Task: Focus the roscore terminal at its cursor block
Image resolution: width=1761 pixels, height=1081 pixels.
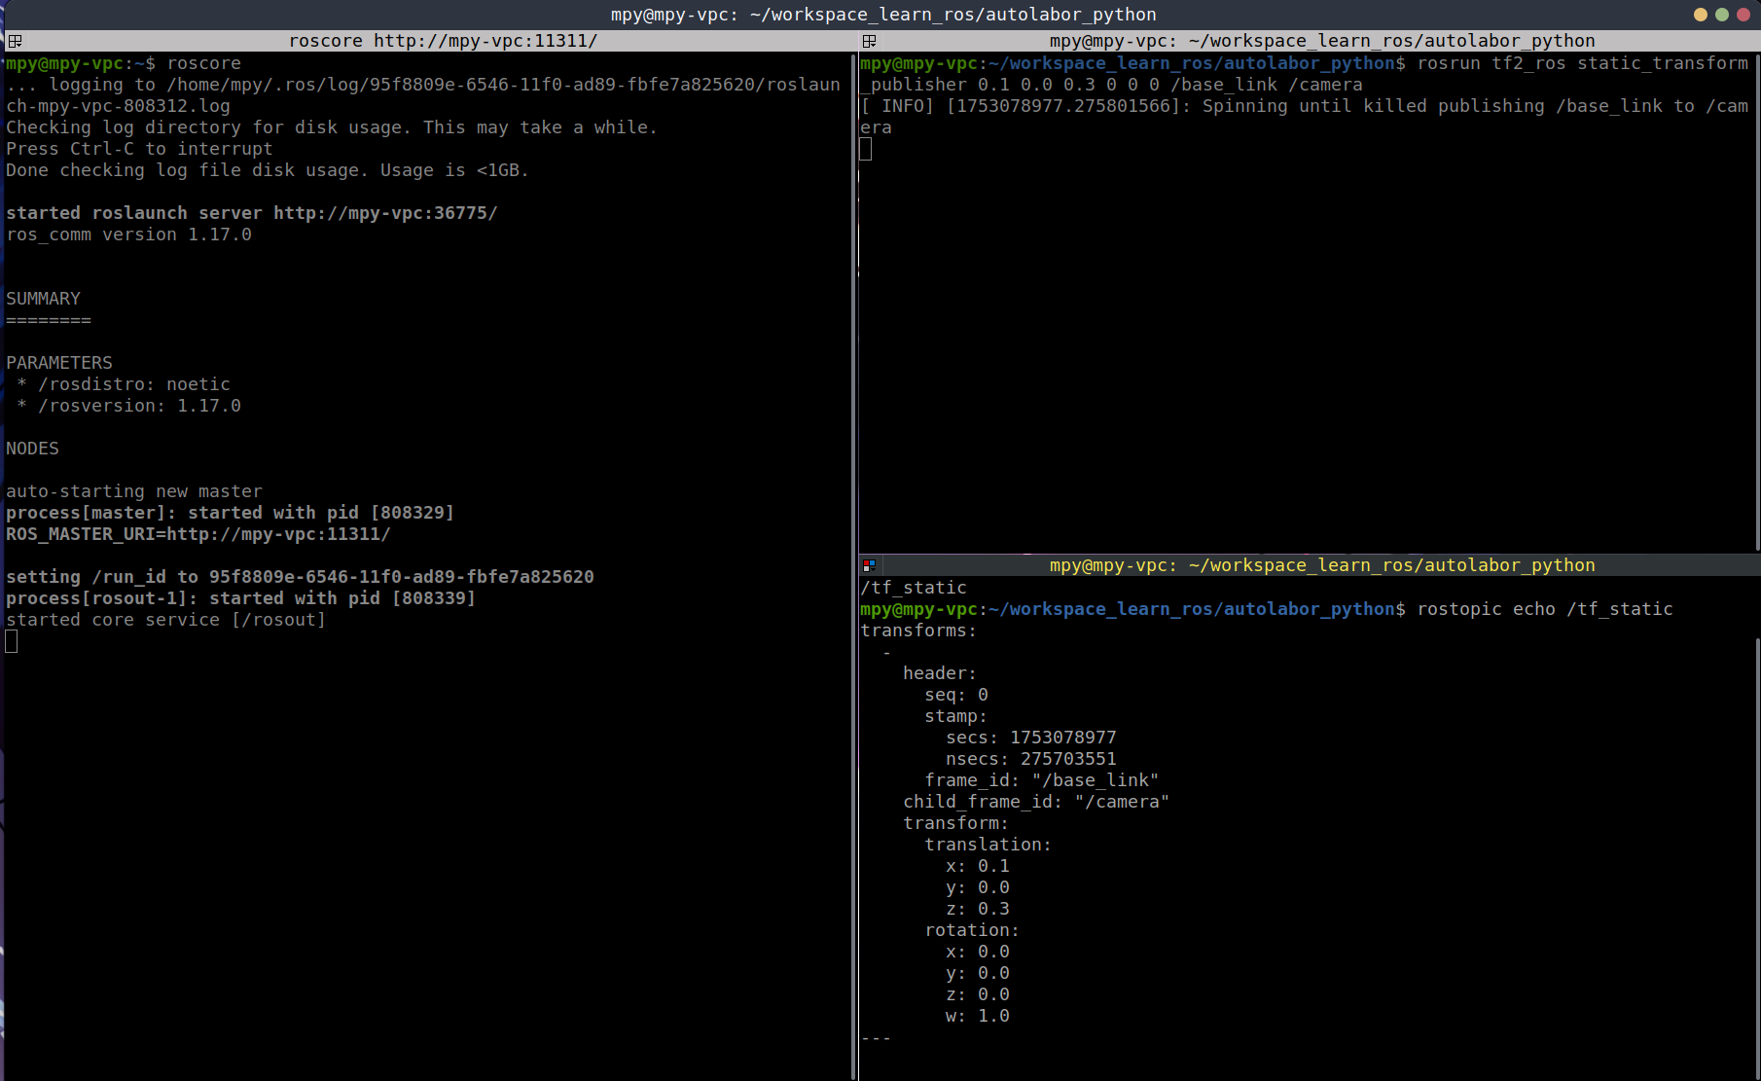Action: (12, 641)
